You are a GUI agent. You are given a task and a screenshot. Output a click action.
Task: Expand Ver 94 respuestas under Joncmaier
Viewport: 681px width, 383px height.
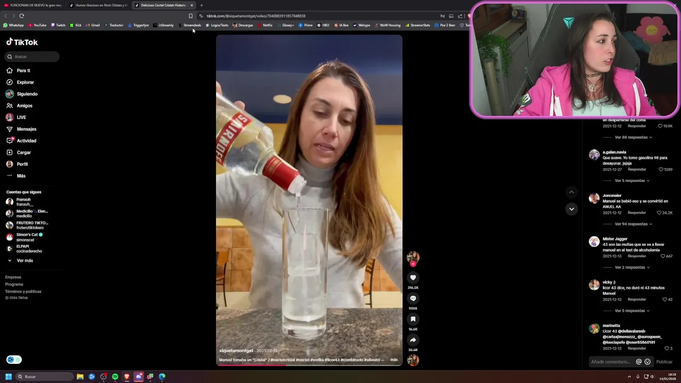point(633,224)
